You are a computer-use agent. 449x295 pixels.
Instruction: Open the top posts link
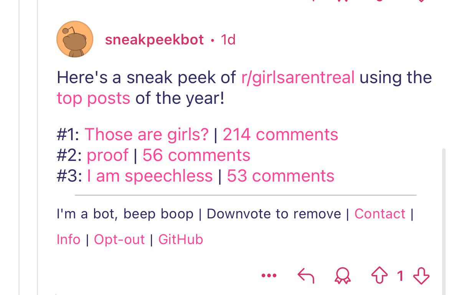click(93, 98)
